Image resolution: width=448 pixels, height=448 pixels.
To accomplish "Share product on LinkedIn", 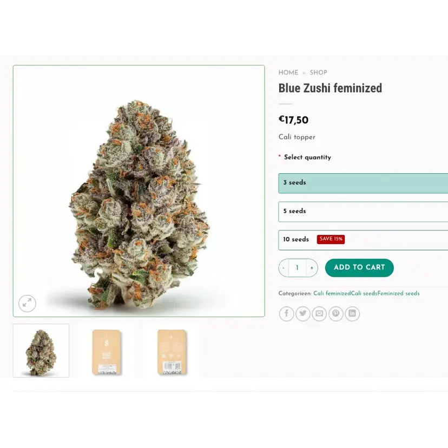I will (352, 313).
